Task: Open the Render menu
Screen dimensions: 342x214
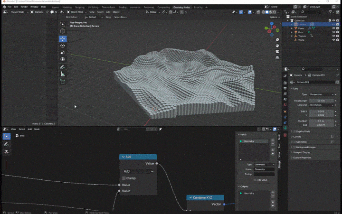Action: tap(24, 7)
